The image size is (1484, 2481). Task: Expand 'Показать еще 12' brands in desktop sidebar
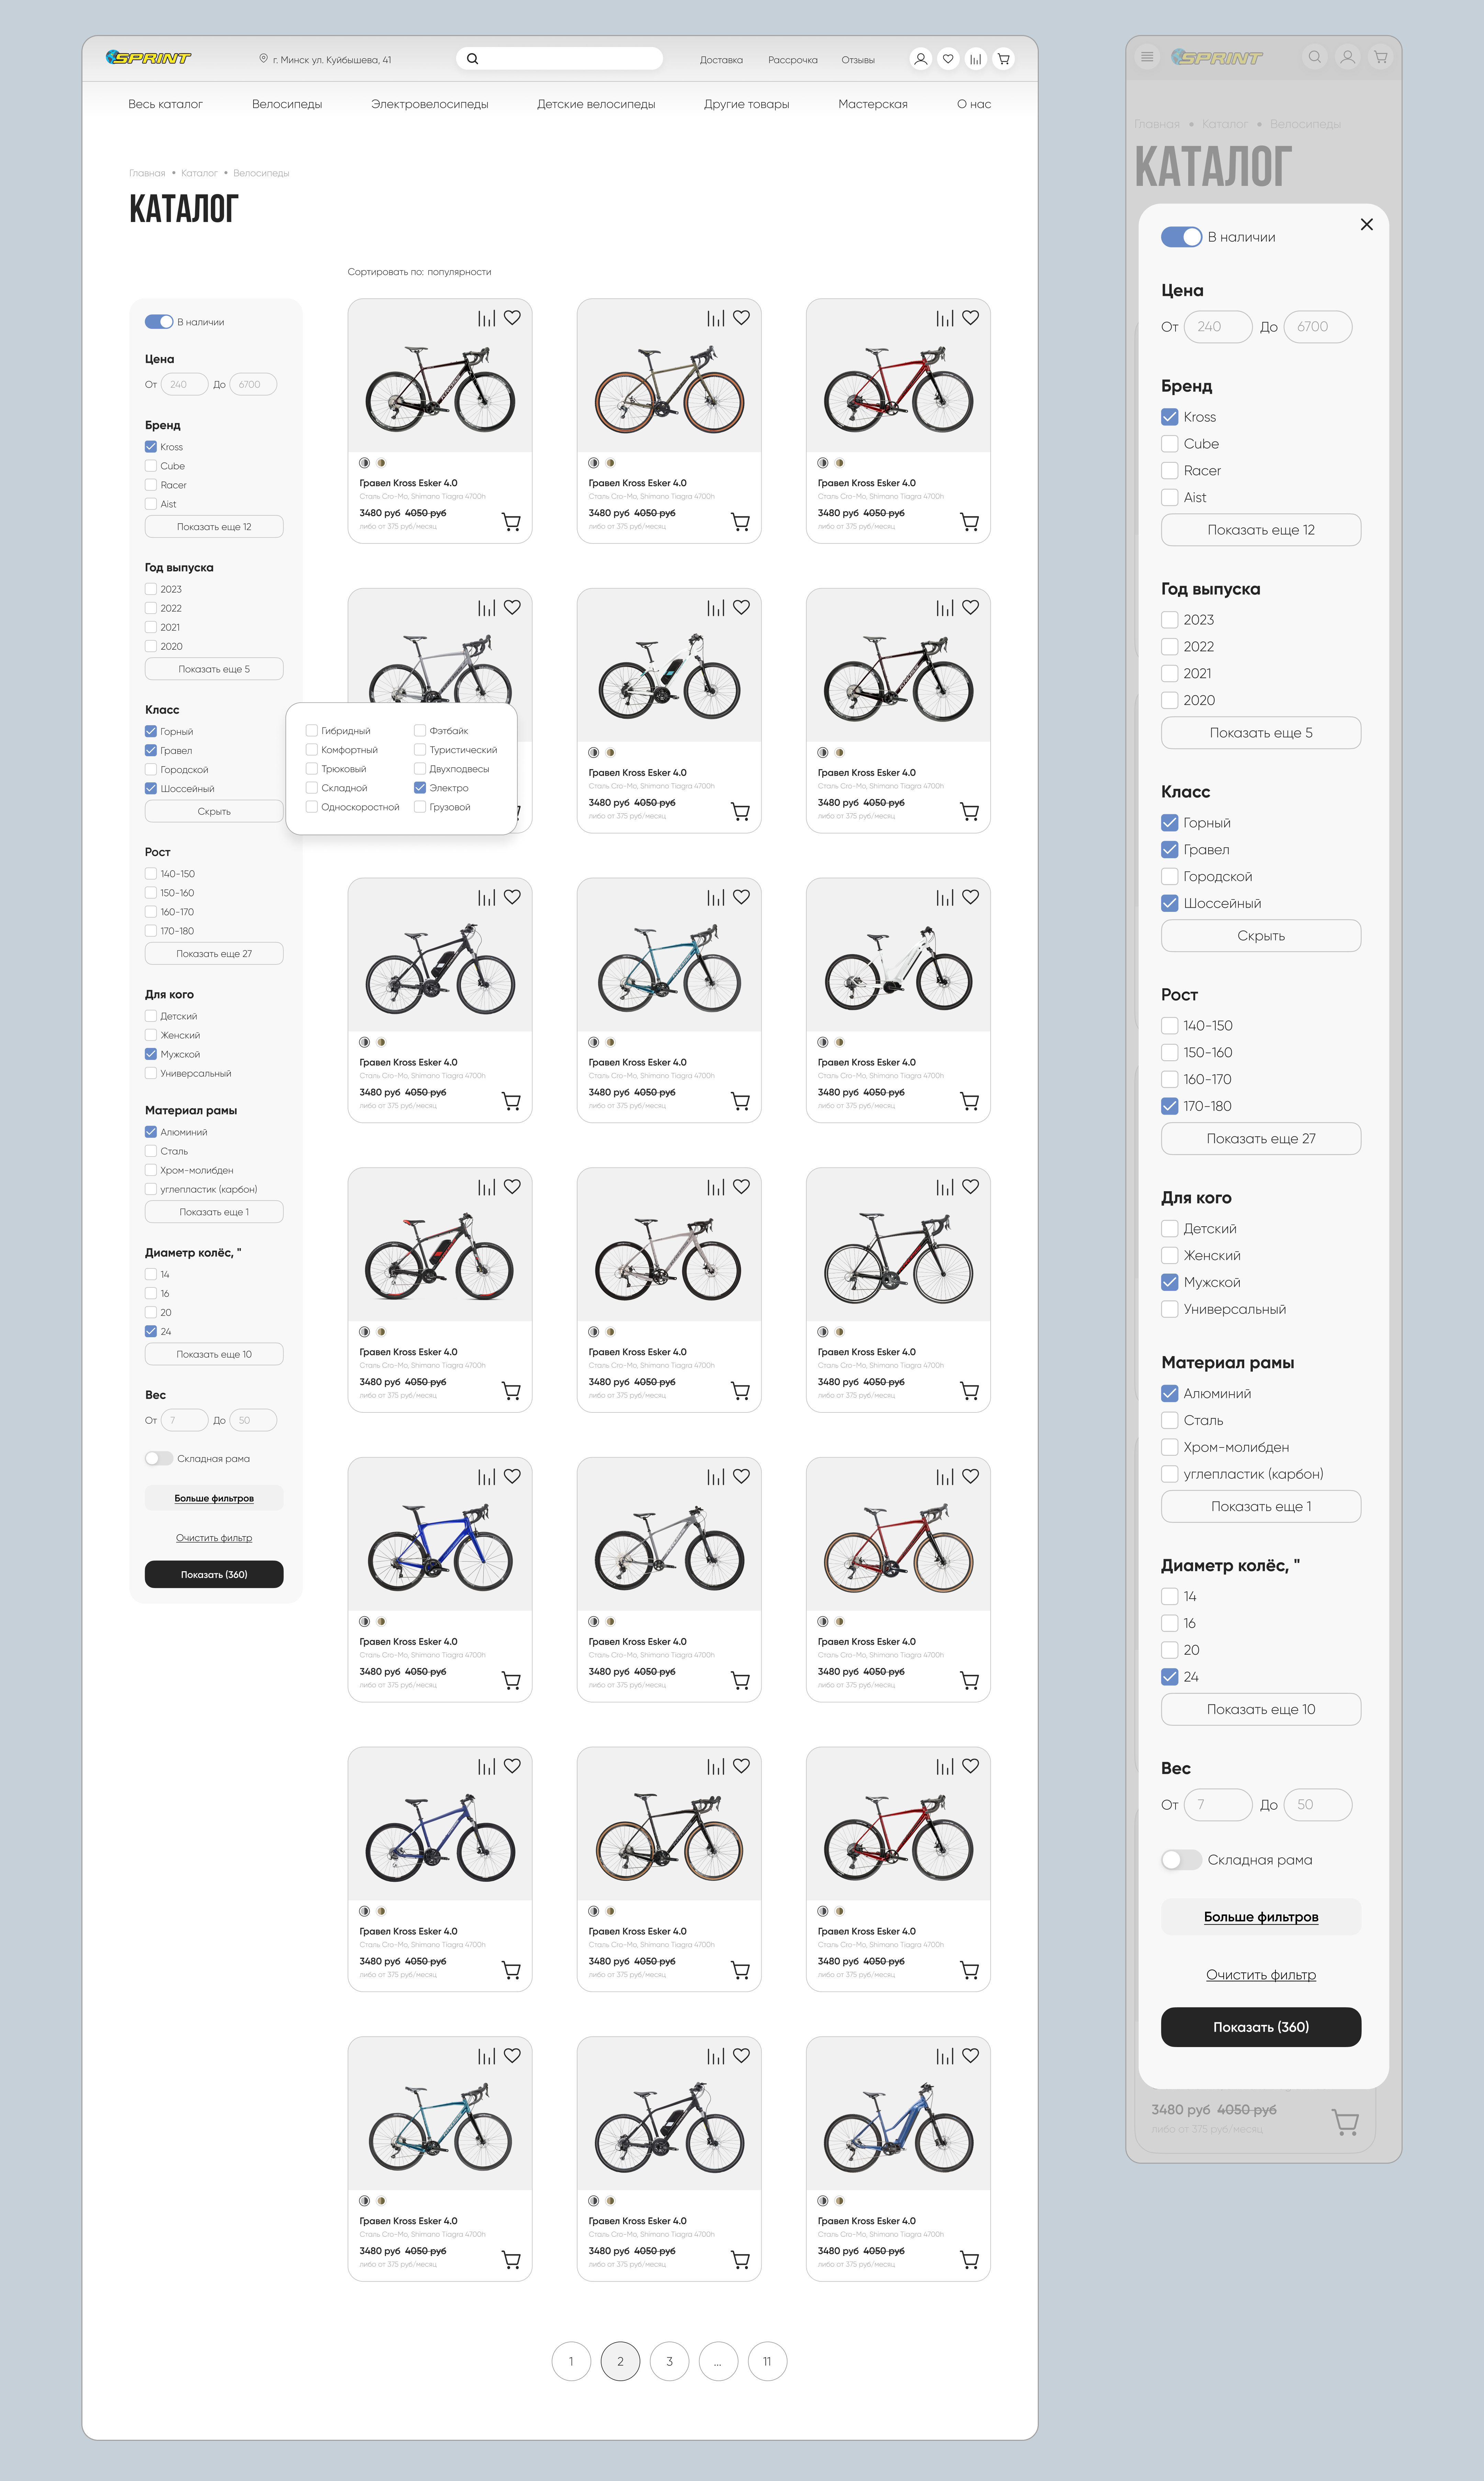(x=214, y=527)
